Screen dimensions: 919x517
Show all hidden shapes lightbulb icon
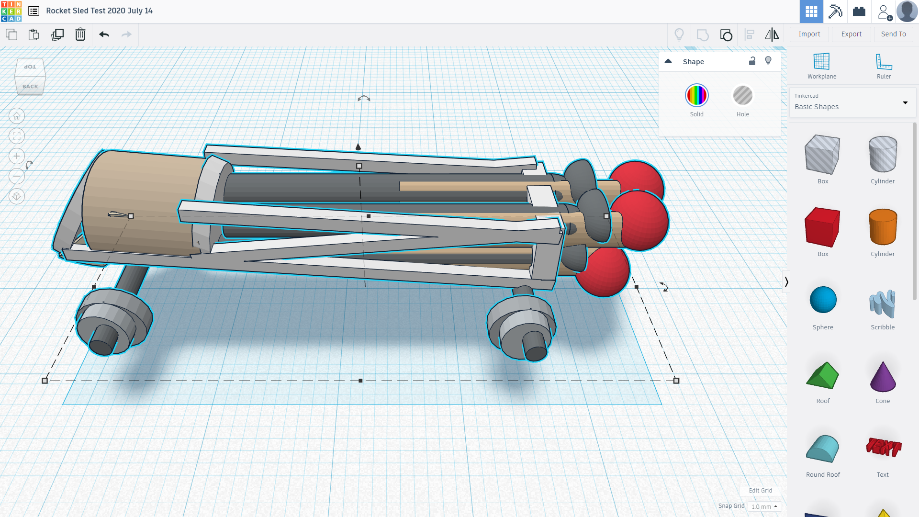(x=679, y=34)
